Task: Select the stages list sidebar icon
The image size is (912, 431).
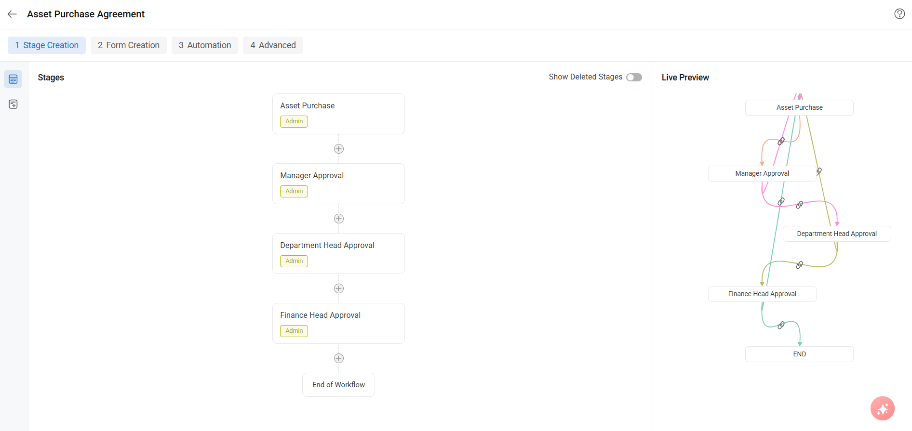Action: pyautogui.click(x=13, y=79)
